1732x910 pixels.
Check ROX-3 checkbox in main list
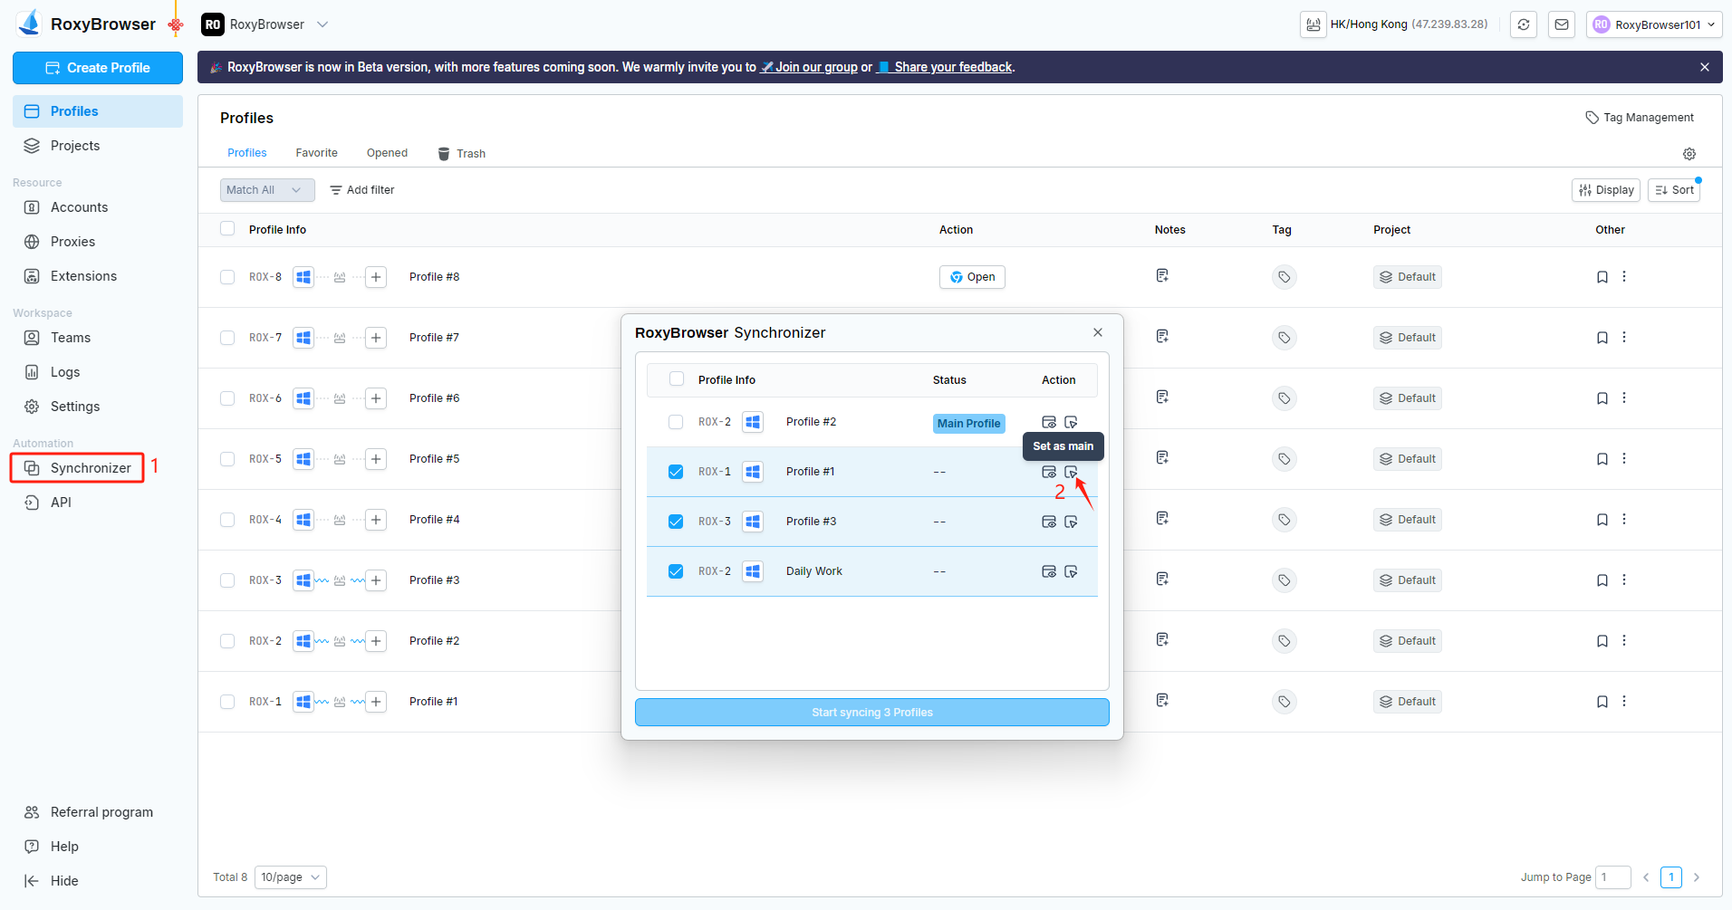click(x=227, y=580)
